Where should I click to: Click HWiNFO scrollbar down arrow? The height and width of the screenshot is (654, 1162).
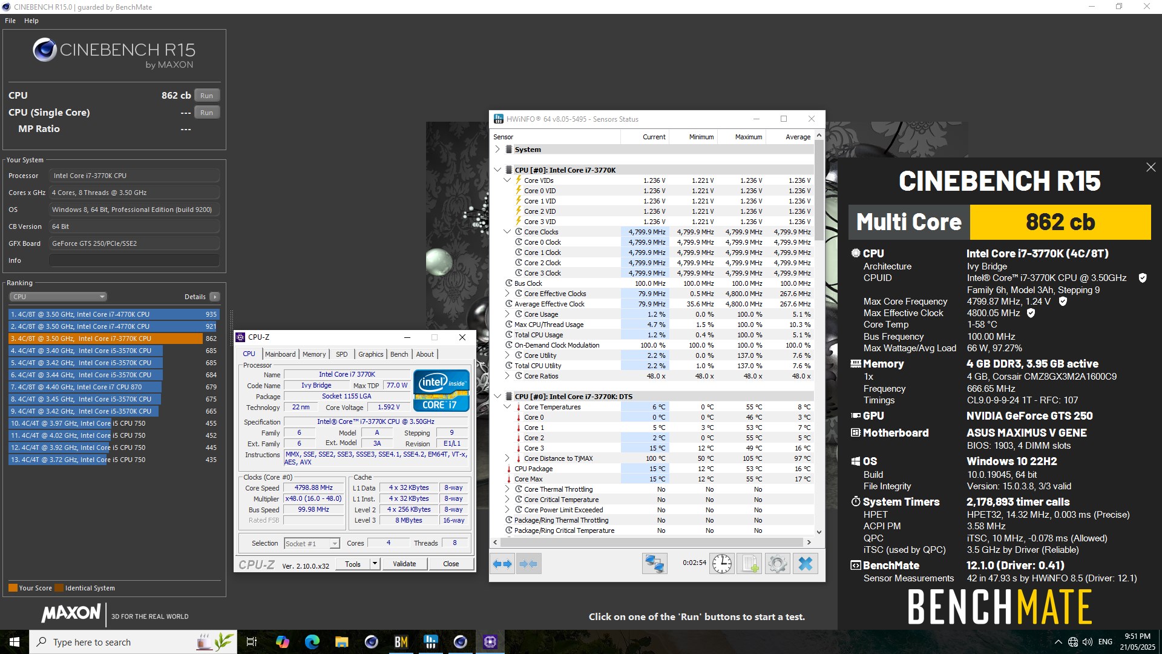point(819,532)
